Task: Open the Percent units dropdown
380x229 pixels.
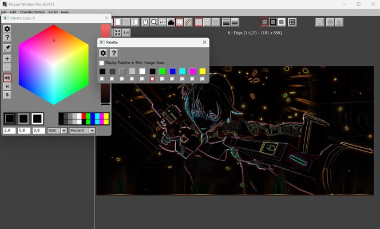Action: pos(92,131)
